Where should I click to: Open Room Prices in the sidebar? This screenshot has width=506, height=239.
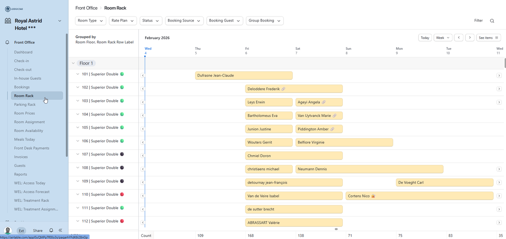coord(24,113)
